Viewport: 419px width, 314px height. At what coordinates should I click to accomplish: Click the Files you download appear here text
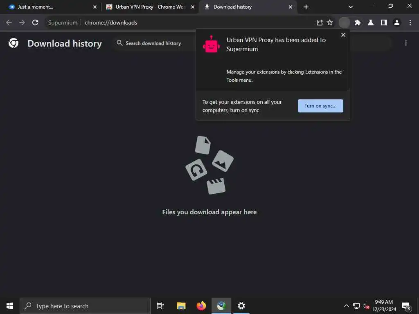point(209,212)
